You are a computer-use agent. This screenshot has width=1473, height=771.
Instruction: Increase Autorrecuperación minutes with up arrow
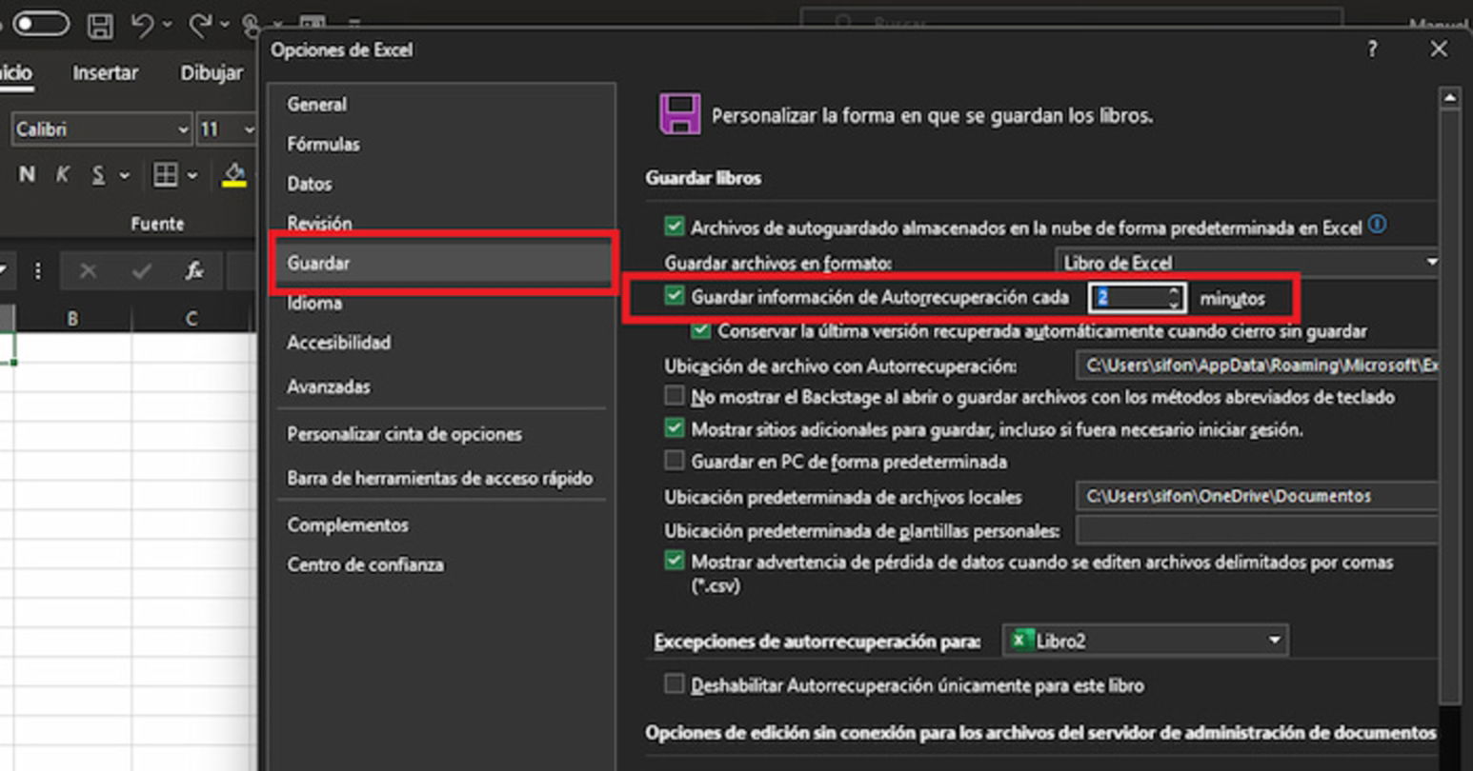pos(1175,291)
